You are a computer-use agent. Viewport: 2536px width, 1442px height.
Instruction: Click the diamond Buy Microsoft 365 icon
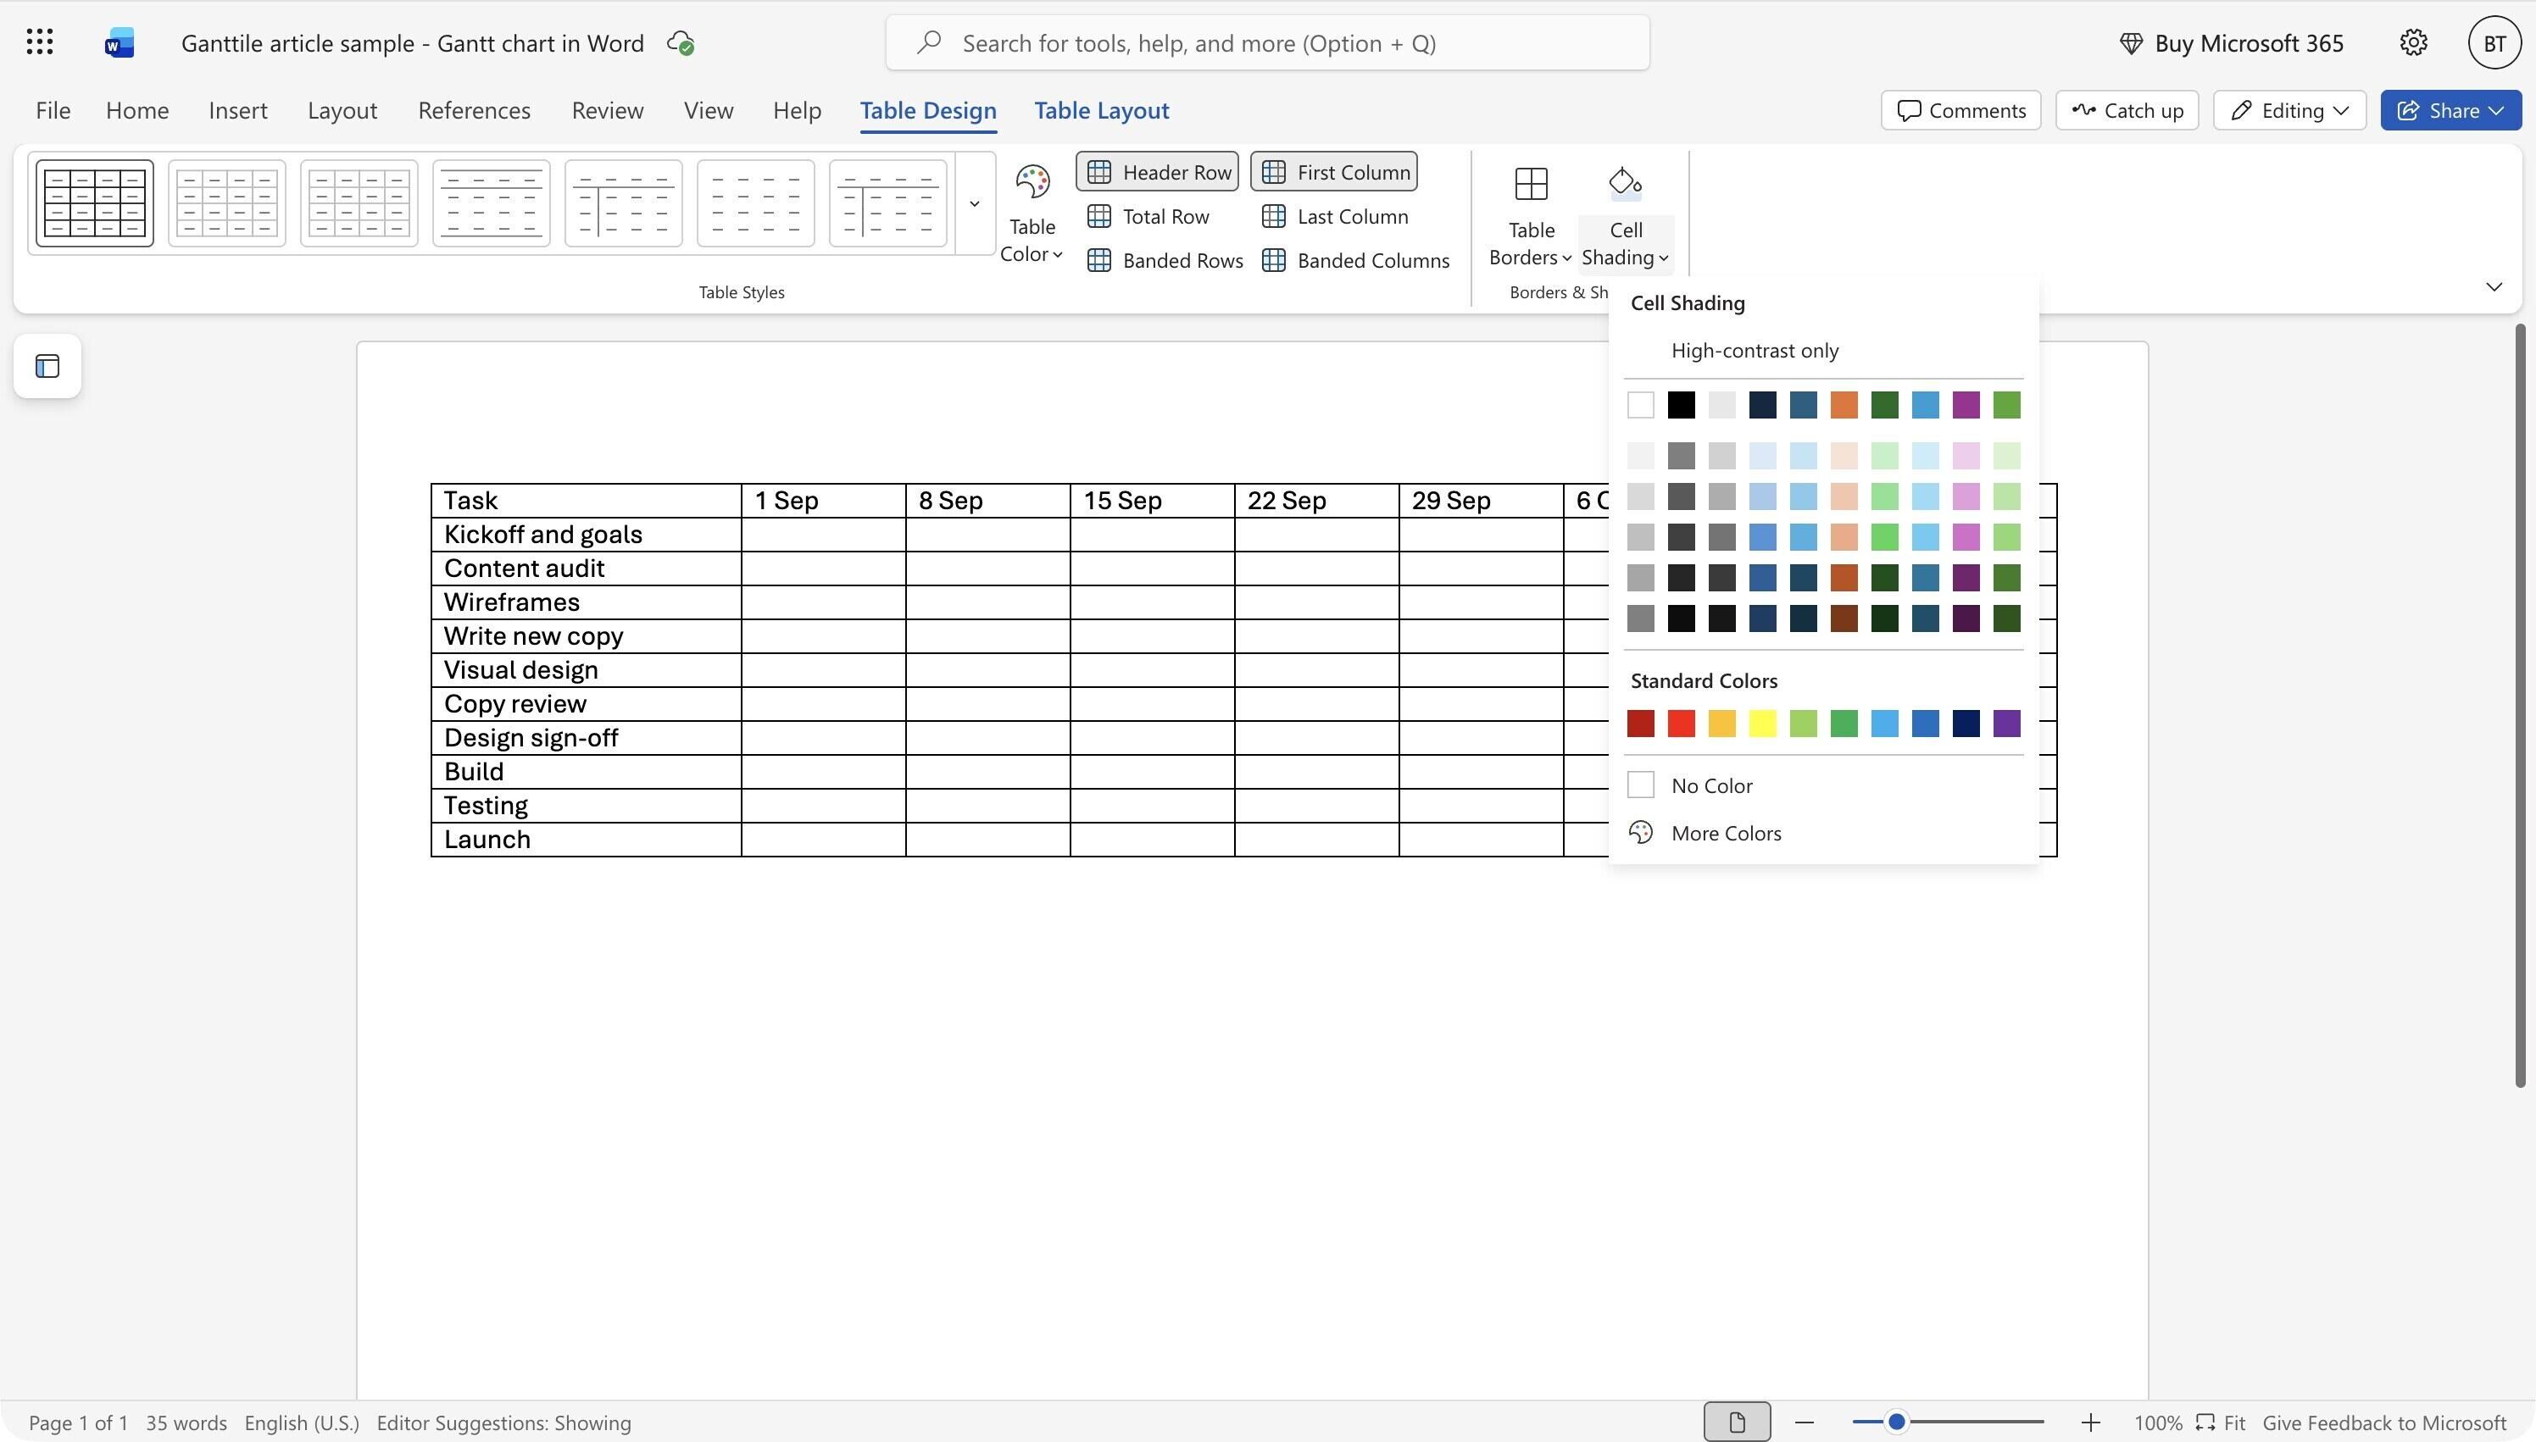(x=2131, y=42)
